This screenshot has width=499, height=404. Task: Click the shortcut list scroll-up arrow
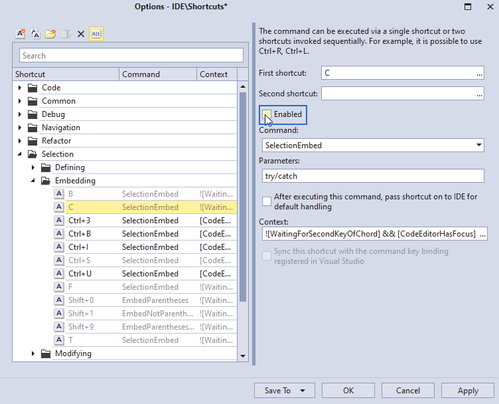click(x=243, y=86)
